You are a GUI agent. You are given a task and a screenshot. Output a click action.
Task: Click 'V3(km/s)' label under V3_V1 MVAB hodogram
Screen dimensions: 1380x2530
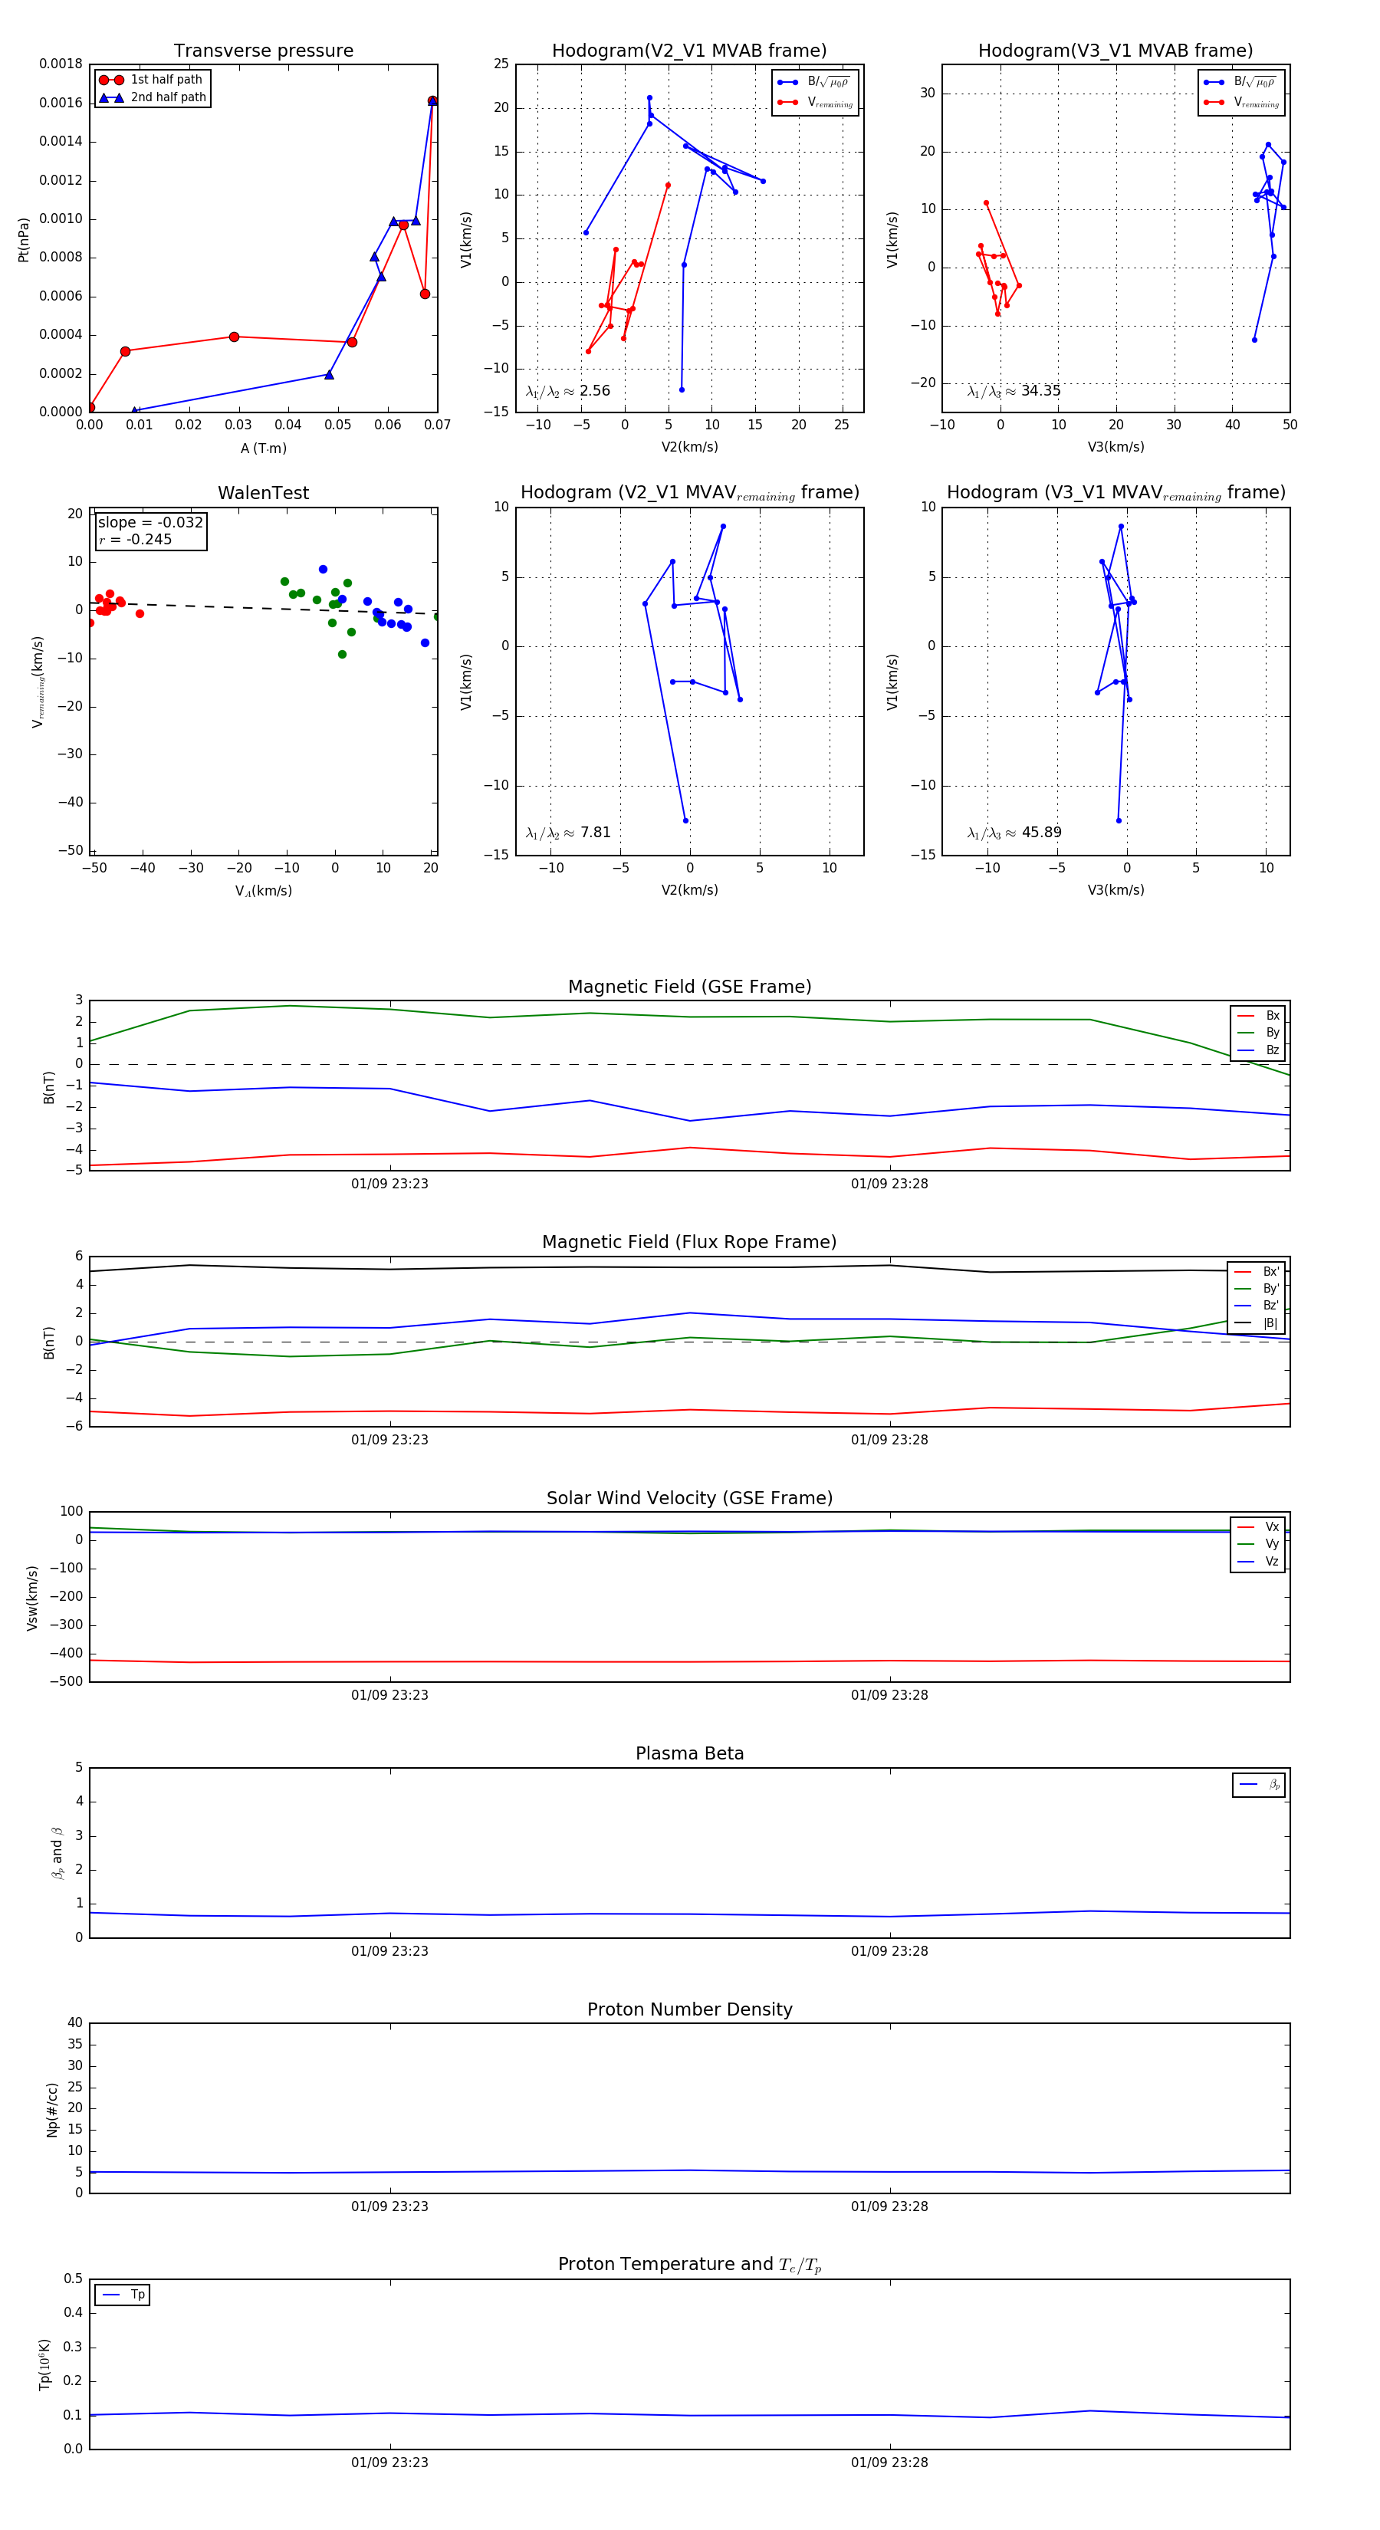(x=1115, y=447)
